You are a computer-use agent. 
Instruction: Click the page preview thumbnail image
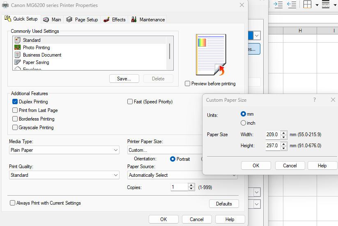click(x=211, y=55)
